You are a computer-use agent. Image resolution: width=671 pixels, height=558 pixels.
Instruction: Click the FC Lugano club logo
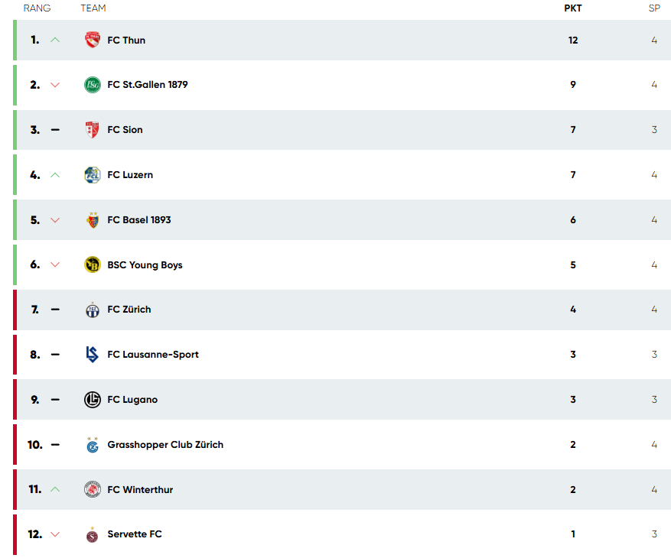coord(92,400)
